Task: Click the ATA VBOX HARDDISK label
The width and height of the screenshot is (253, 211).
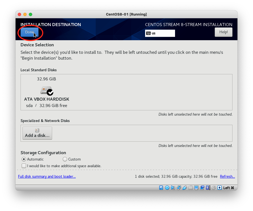Action: [47, 99]
